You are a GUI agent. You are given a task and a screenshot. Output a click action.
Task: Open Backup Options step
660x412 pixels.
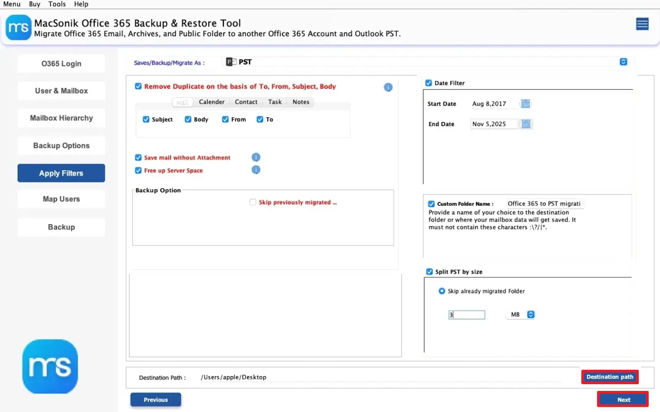click(x=61, y=145)
